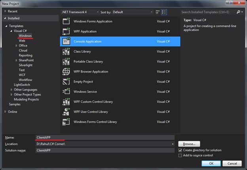Select the Modeling Projects category
The height and width of the screenshot is (170, 247).
[x=26, y=99]
